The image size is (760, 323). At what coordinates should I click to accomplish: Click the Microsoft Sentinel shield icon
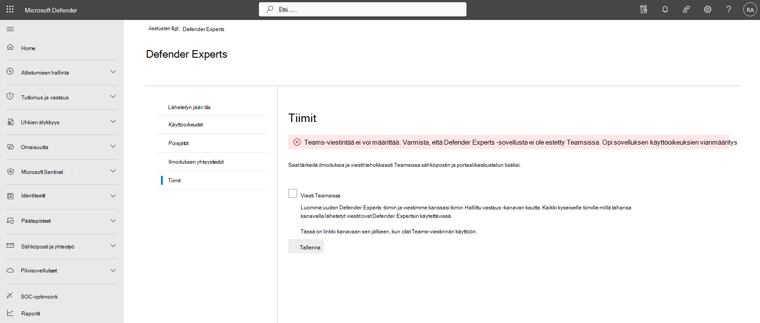[x=10, y=171]
